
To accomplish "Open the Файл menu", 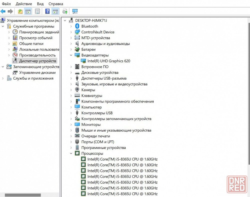I will [x=6, y=4].
